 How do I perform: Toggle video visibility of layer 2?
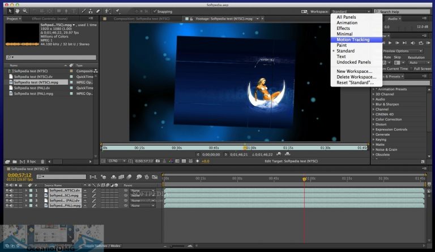[x=7, y=195]
